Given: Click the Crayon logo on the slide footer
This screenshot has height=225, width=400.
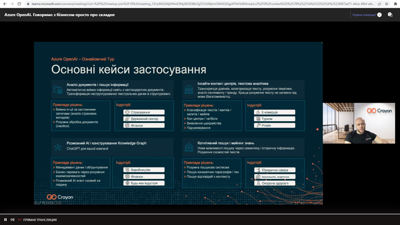Looking at the screenshot, I should click(60, 197).
